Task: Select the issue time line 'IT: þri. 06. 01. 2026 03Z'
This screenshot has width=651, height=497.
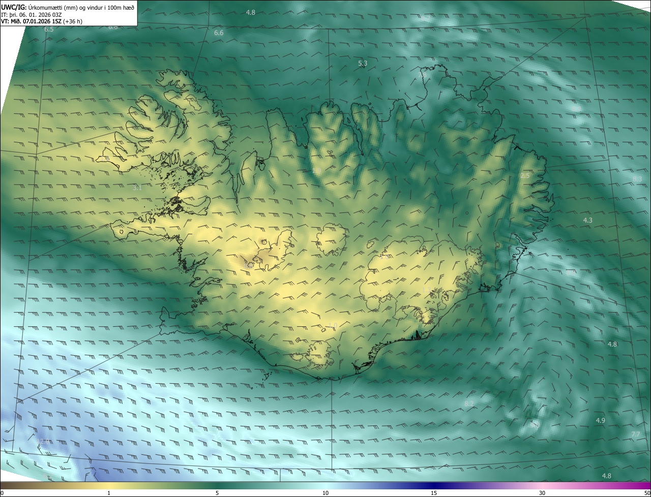Action: click(31, 15)
